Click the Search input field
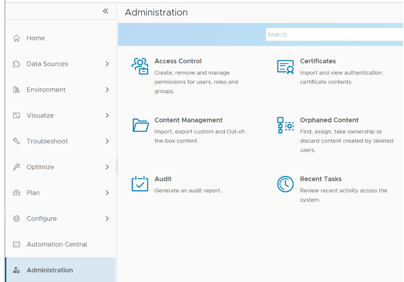The width and height of the screenshot is (404, 282). [335, 34]
